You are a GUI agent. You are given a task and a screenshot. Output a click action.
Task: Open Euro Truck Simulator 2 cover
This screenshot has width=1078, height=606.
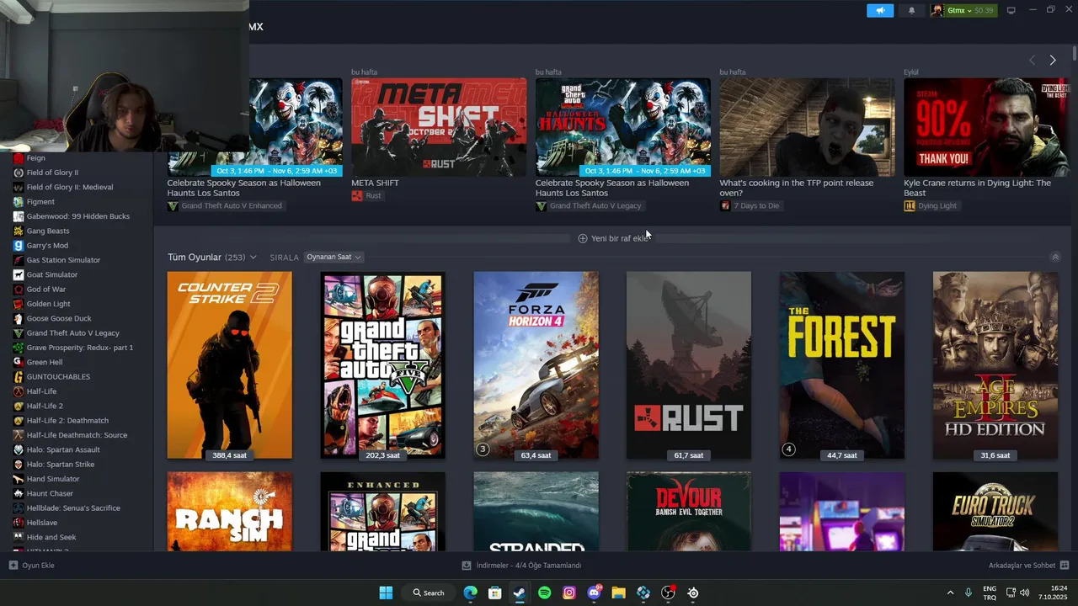pyautogui.click(x=995, y=512)
